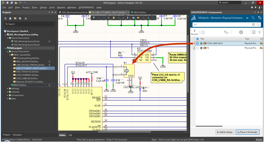Open the Altium settings gear icon

coord(252,7)
